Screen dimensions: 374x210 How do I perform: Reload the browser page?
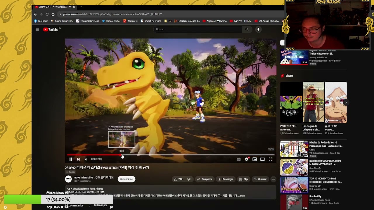[47, 14]
